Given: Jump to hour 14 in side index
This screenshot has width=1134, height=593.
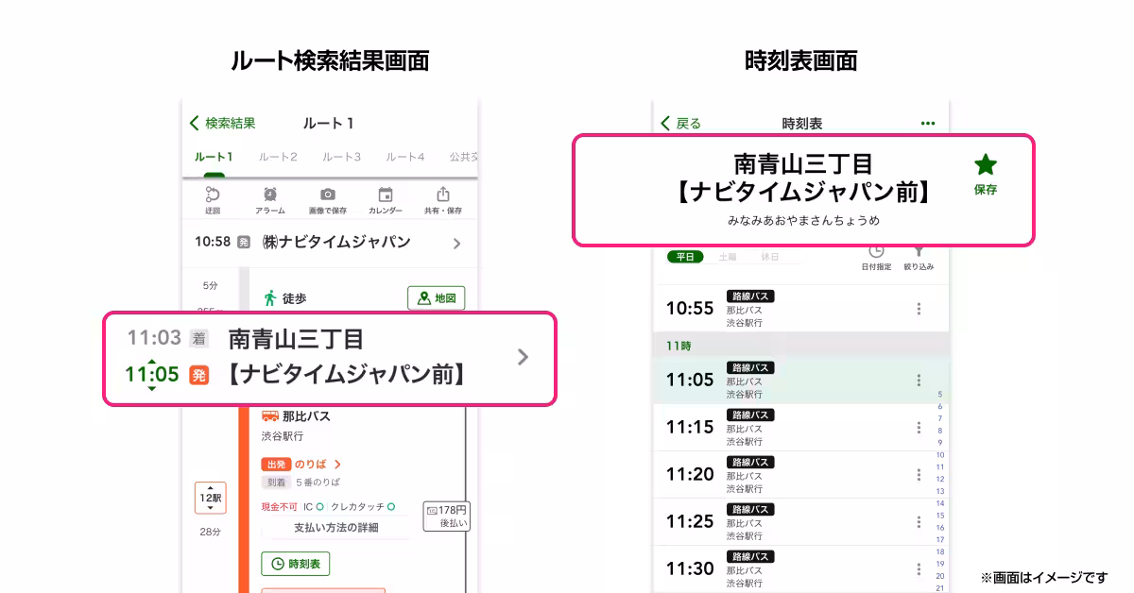Looking at the screenshot, I should tap(939, 503).
